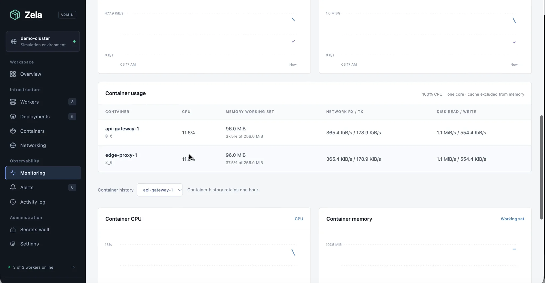Open the Container history api-gateway-1 dropdown

click(x=159, y=190)
